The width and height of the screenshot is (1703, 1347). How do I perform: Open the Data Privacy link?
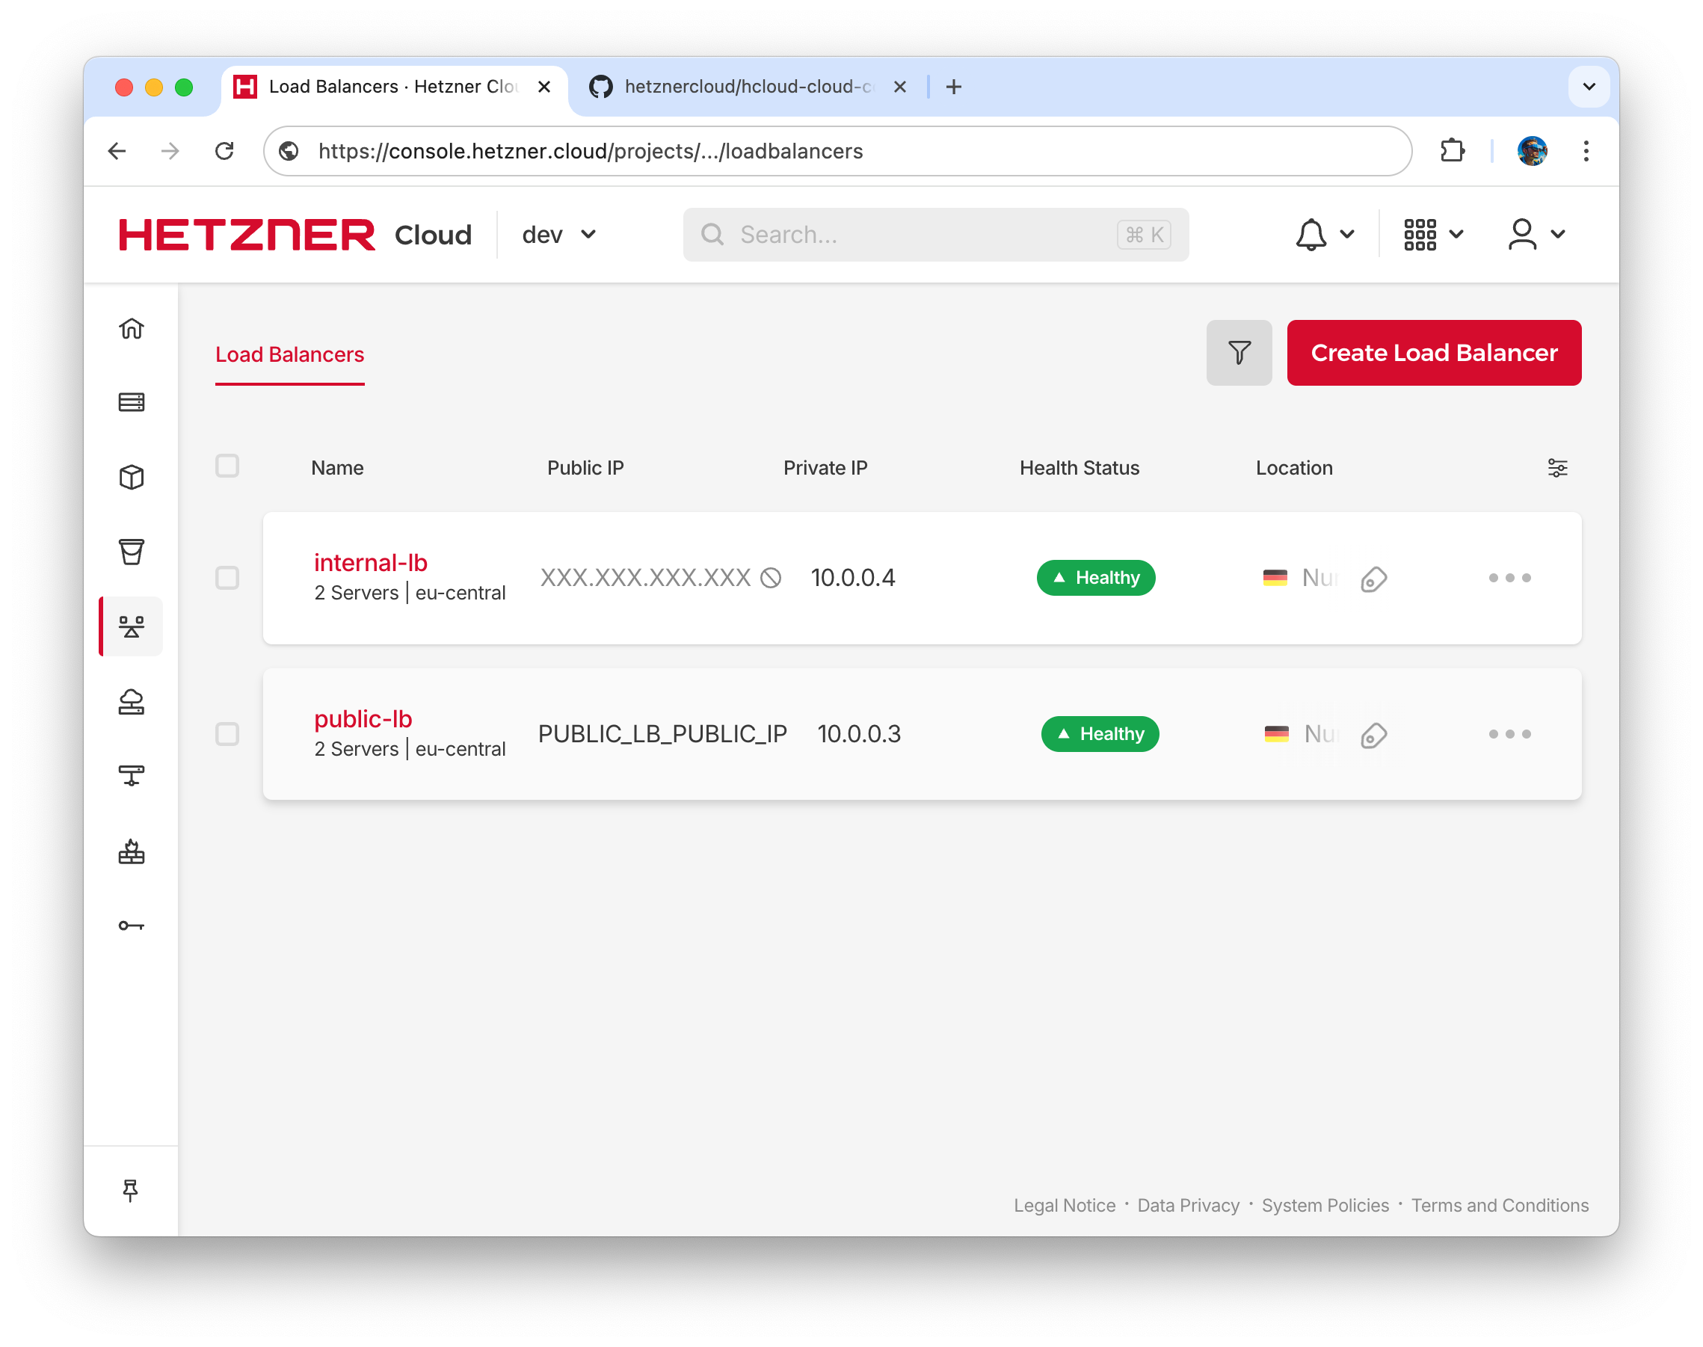[1188, 1205]
